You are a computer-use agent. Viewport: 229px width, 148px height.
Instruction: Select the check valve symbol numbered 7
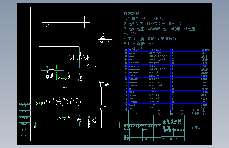[x=64, y=87]
